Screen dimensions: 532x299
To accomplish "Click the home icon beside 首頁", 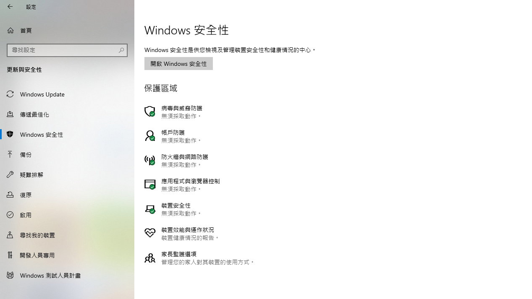I will (x=10, y=30).
